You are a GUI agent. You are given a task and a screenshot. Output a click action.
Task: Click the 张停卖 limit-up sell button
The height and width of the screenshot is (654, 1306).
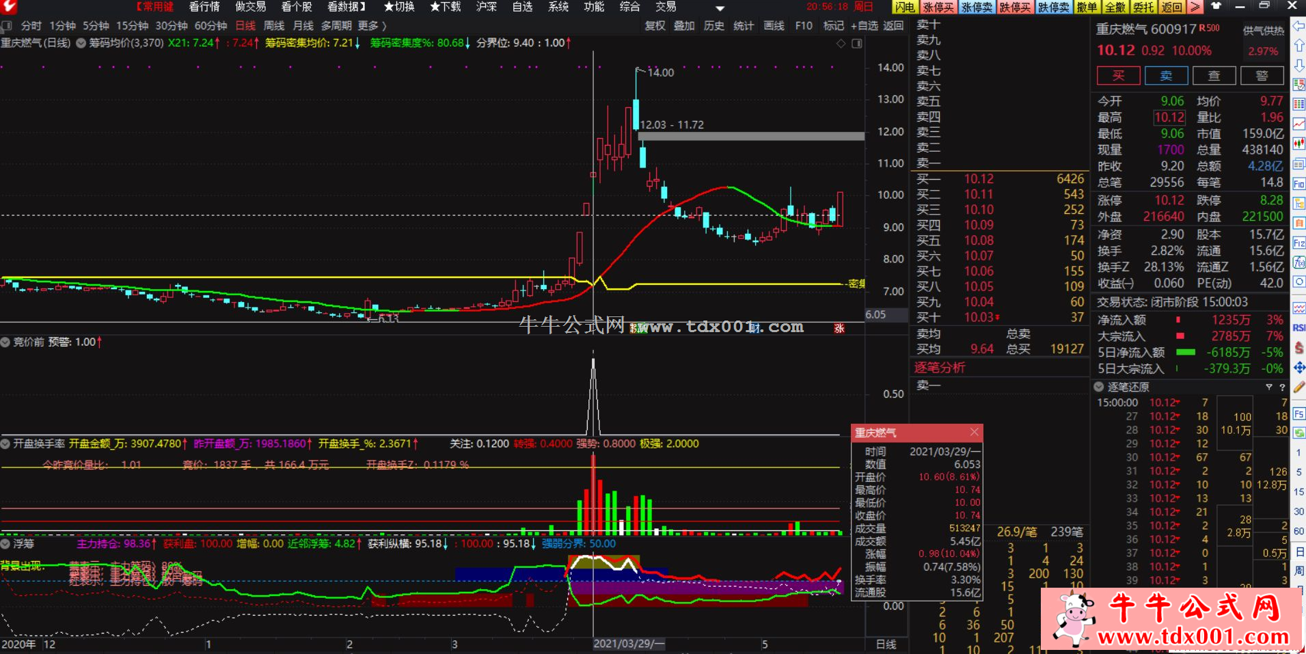coord(976,7)
